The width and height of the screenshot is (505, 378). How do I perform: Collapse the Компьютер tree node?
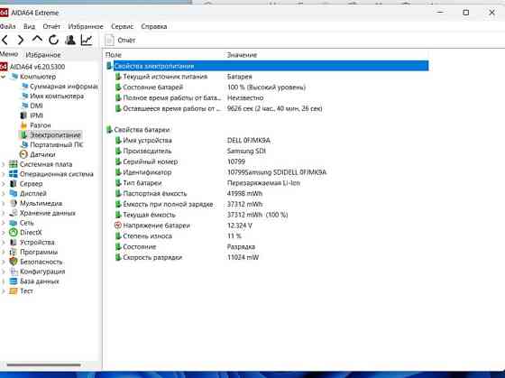click(4, 77)
